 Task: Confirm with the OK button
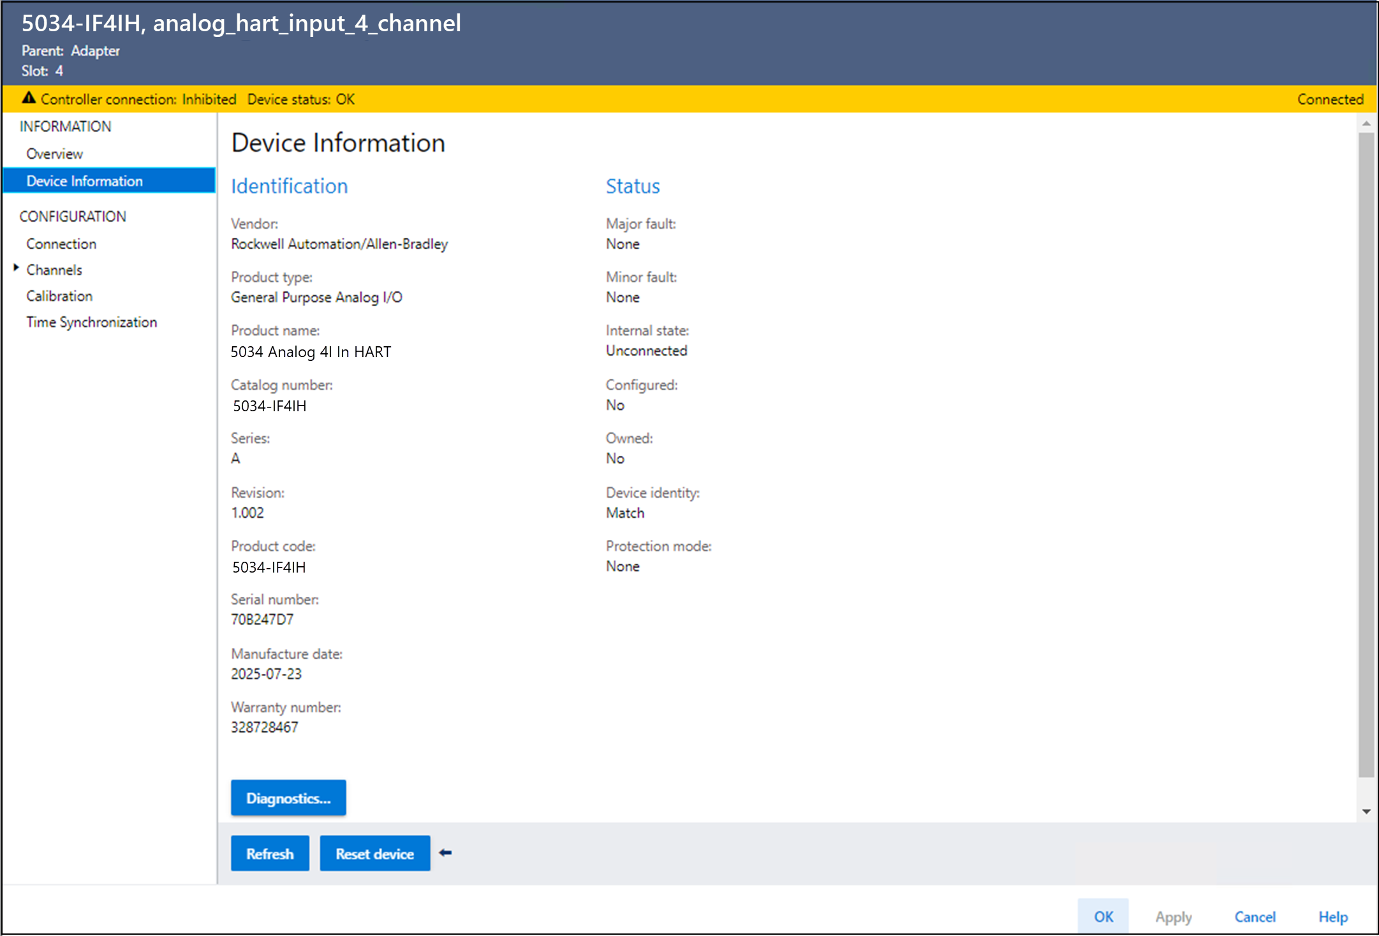(x=1103, y=916)
